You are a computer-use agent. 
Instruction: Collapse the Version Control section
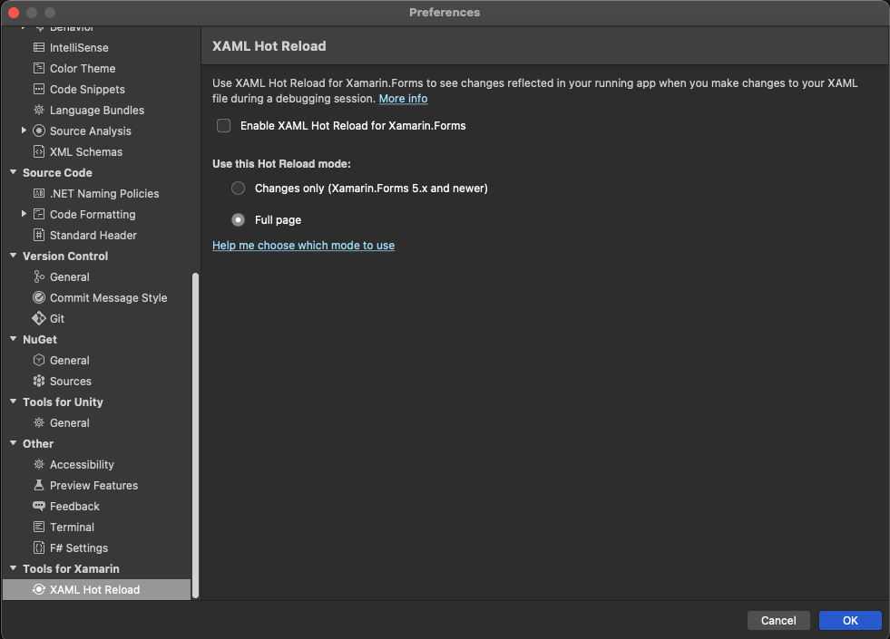(12, 256)
